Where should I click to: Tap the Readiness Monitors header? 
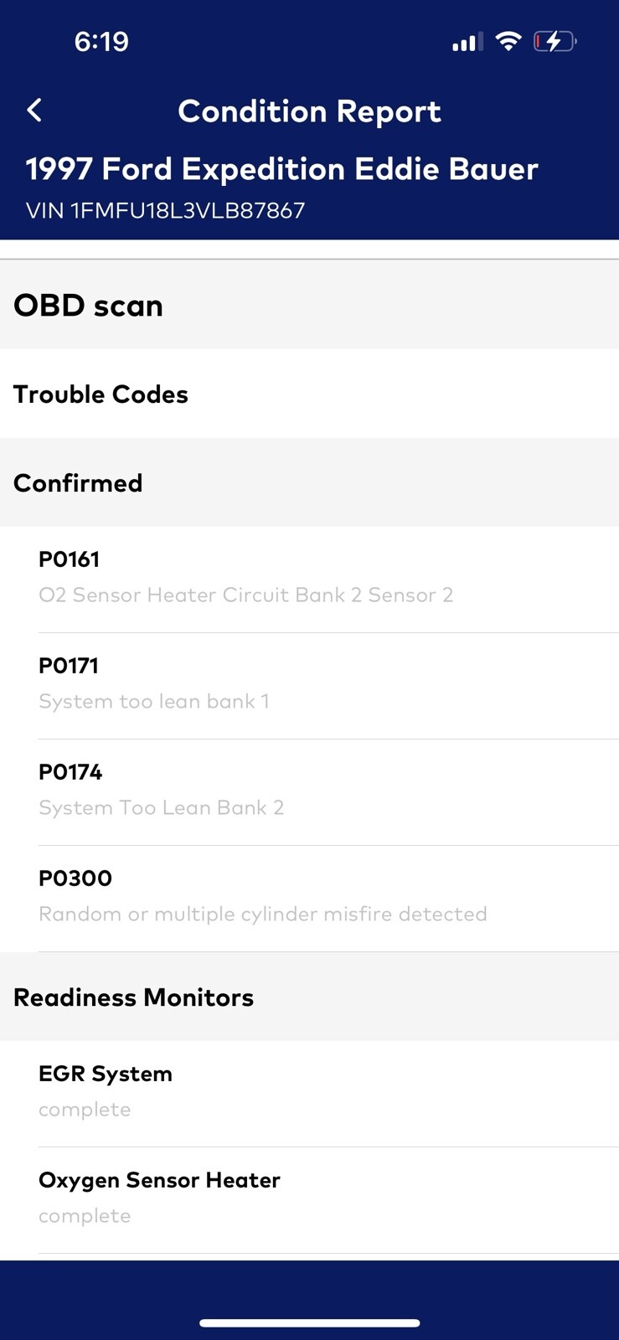tap(133, 997)
